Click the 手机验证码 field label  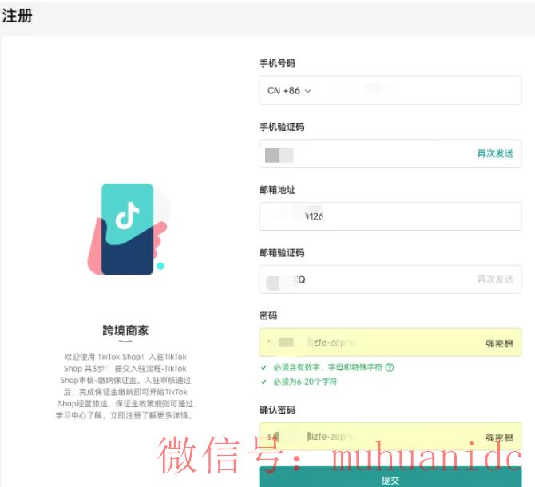(x=282, y=127)
